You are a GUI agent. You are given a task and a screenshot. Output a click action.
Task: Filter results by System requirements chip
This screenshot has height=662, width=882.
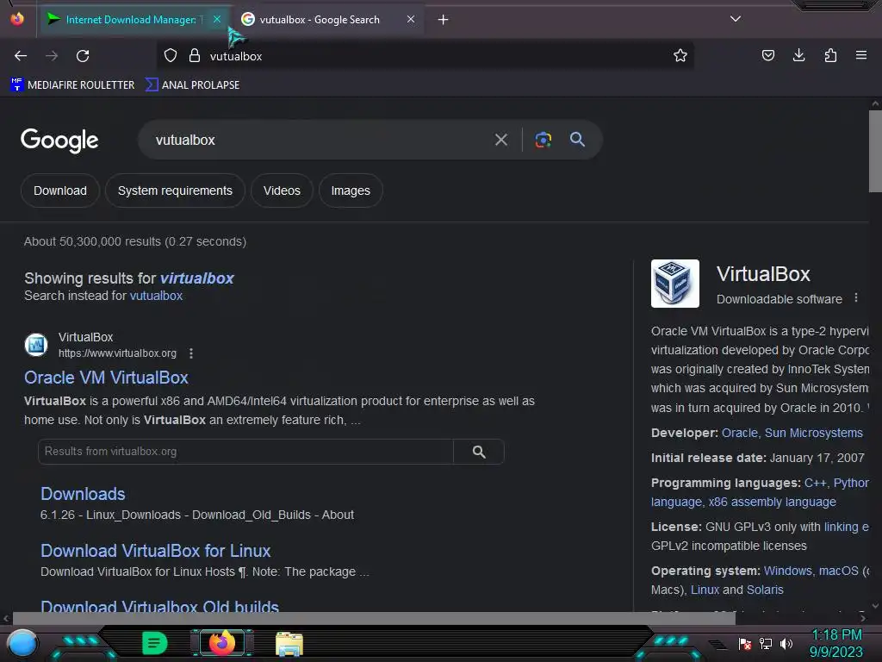(x=175, y=190)
